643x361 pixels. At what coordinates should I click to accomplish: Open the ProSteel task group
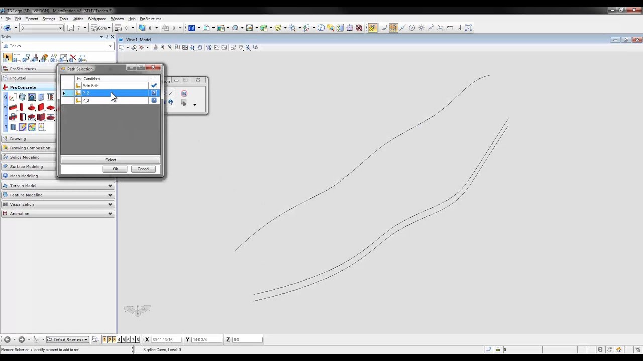coord(29,78)
